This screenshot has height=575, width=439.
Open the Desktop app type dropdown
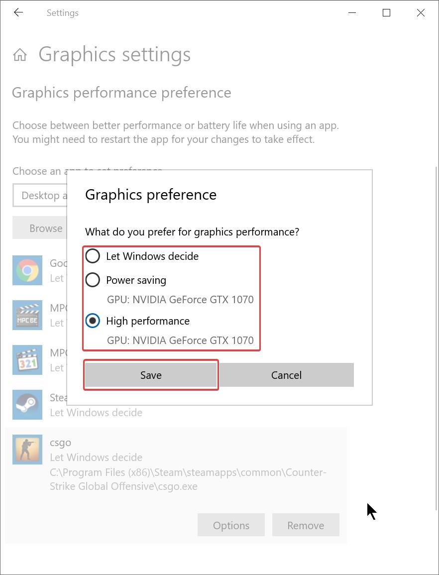[45, 195]
